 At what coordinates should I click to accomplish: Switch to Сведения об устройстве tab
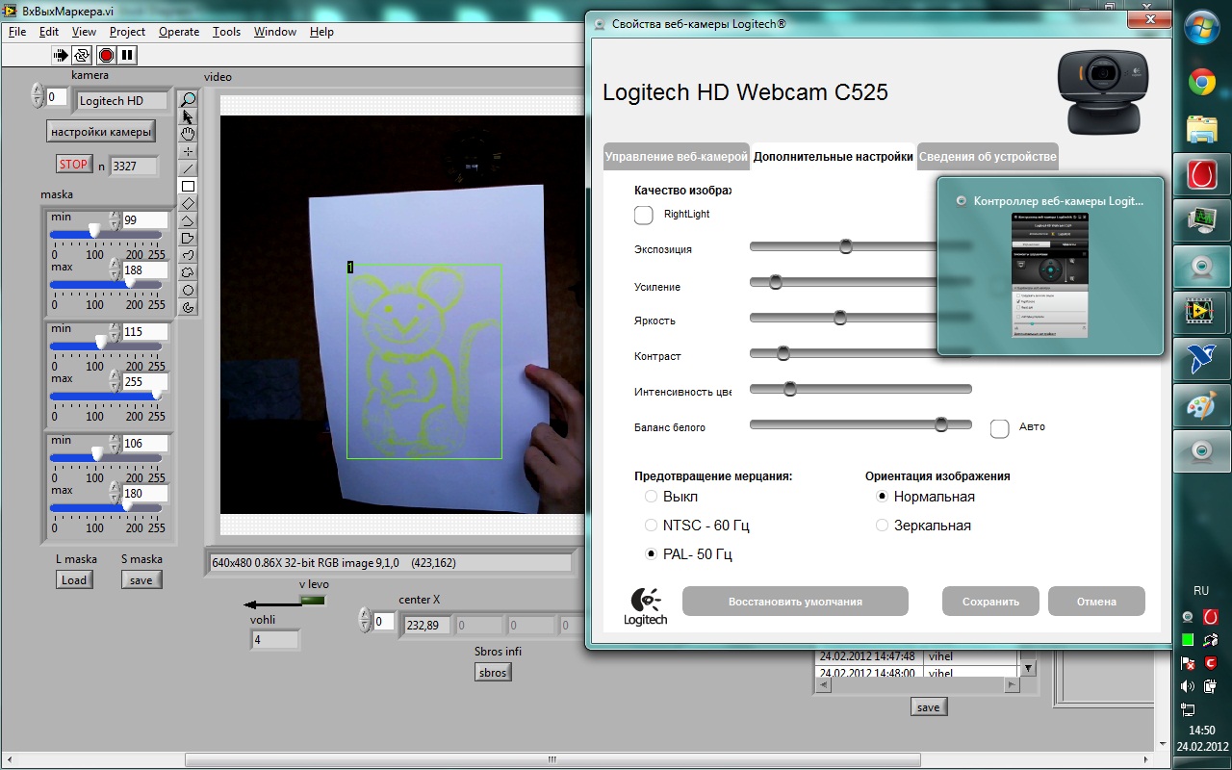[x=988, y=156]
